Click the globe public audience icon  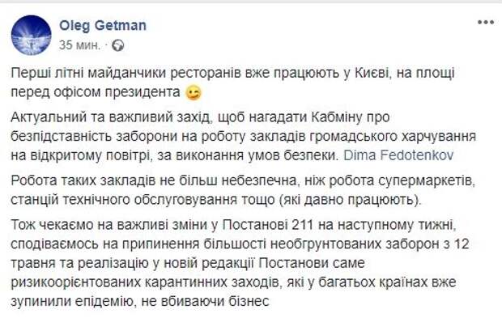pyautogui.click(x=118, y=45)
